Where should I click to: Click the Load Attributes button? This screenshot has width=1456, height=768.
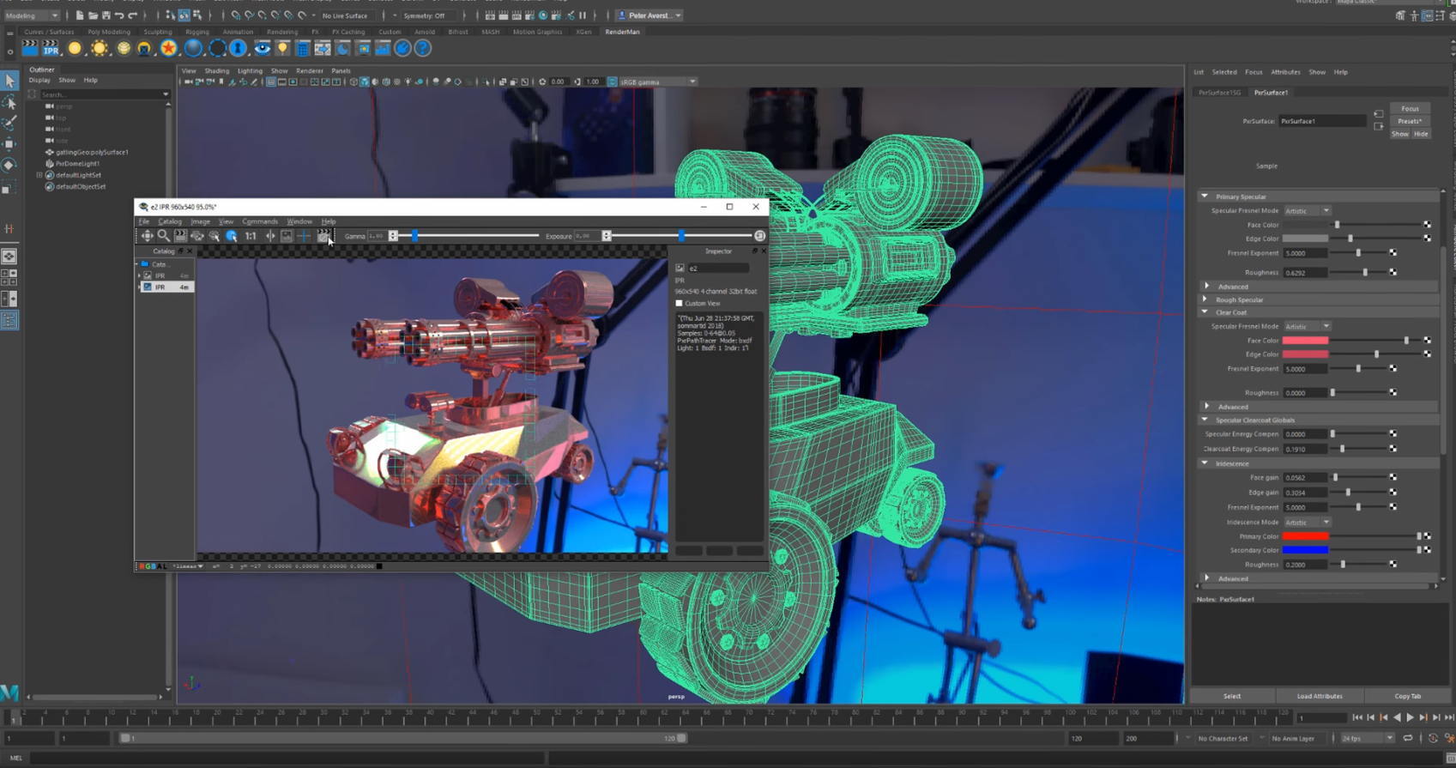coord(1319,696)
